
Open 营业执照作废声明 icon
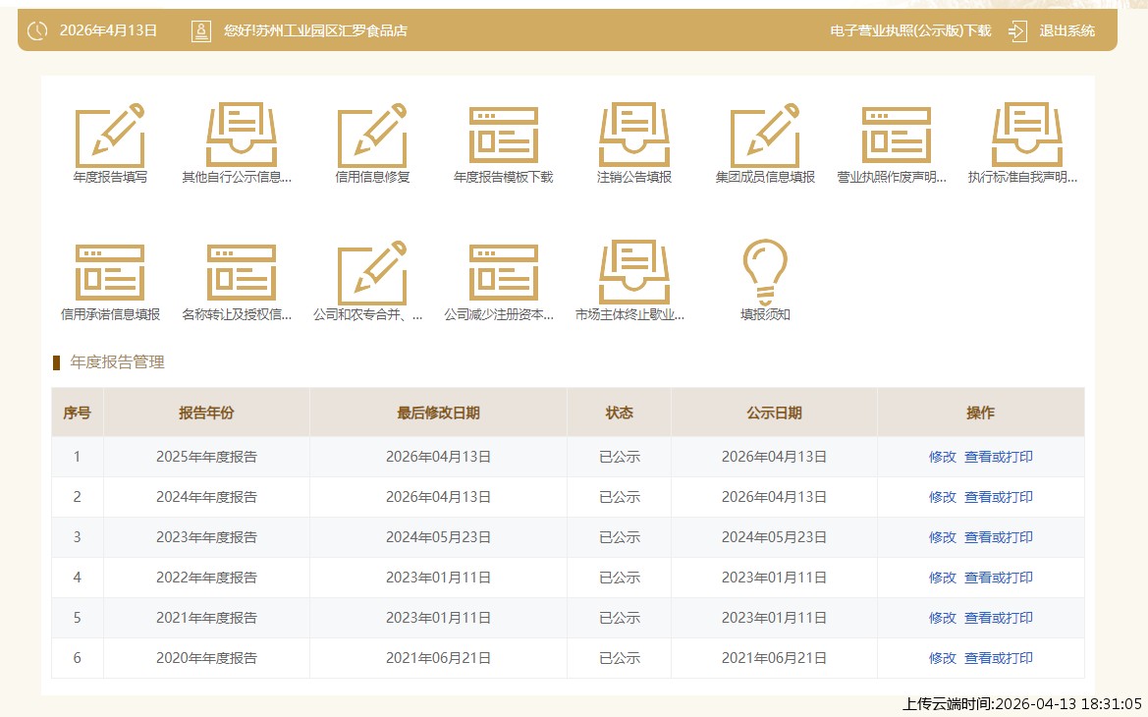896,136
